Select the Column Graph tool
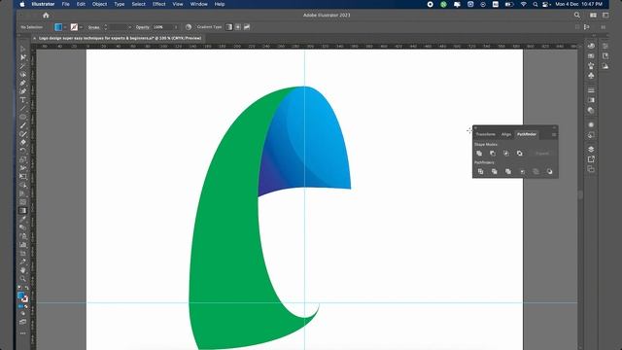Image resolution: width=622 pixels, height=350 pixels. click(x=22, y=244)
